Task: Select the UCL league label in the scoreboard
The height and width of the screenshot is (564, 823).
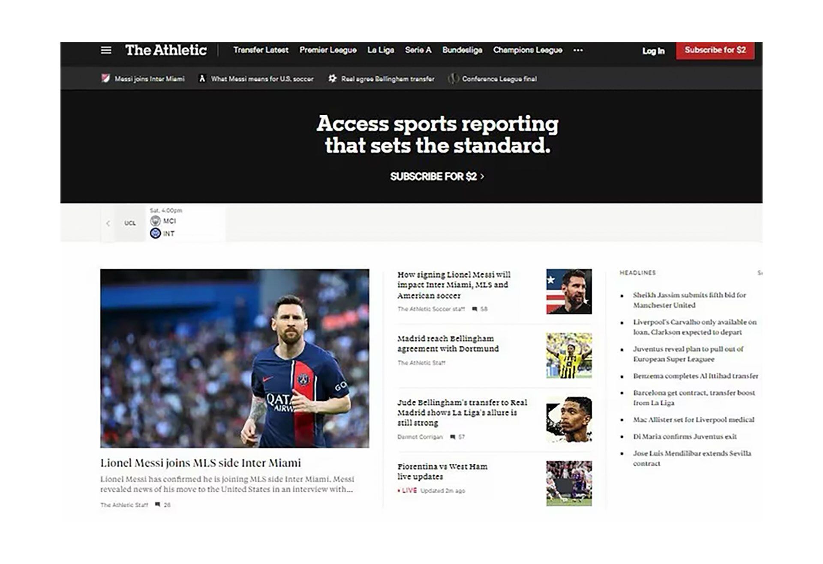Action: pyautogui.click(x=130, y=223)
